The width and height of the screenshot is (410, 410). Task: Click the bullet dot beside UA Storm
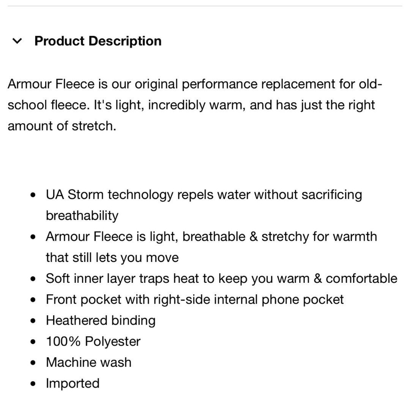[x=33, y=195]
